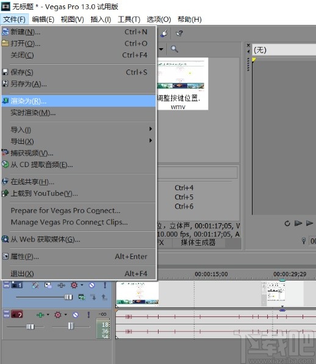Click timeline ruler at 00:00:15;00
This screenshot has height=364, width=316.
[211, 274]
